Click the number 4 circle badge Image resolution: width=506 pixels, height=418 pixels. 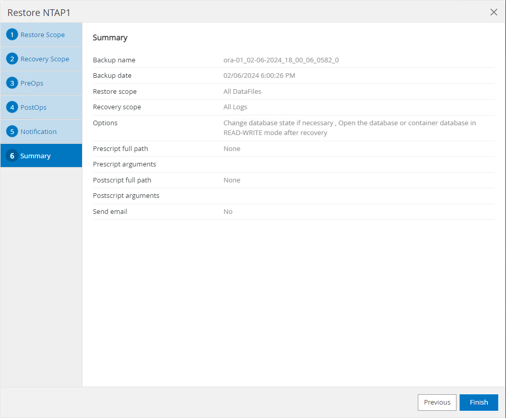coord(12,108)
